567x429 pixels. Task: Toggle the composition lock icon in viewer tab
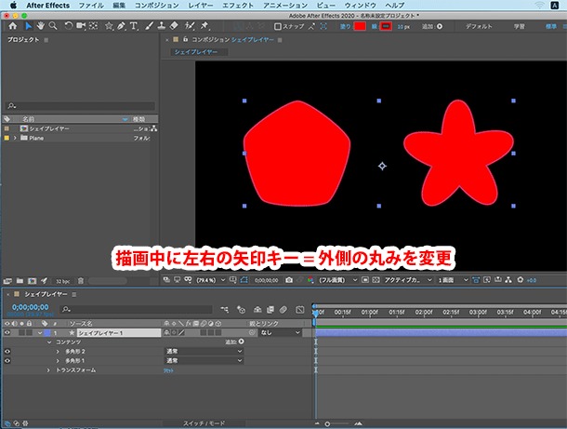(186, 39)
